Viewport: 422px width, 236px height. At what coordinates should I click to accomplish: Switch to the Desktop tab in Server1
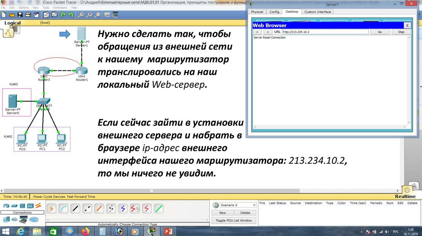coord(292,12)
